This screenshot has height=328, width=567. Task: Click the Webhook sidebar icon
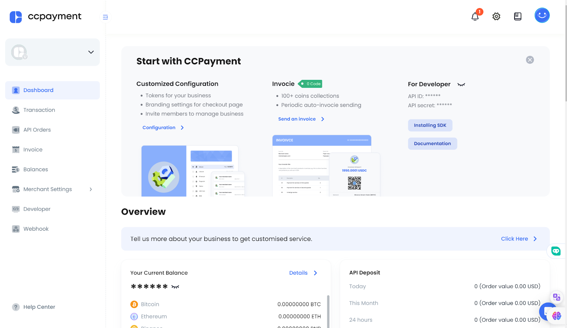click(x=16, y=229)
